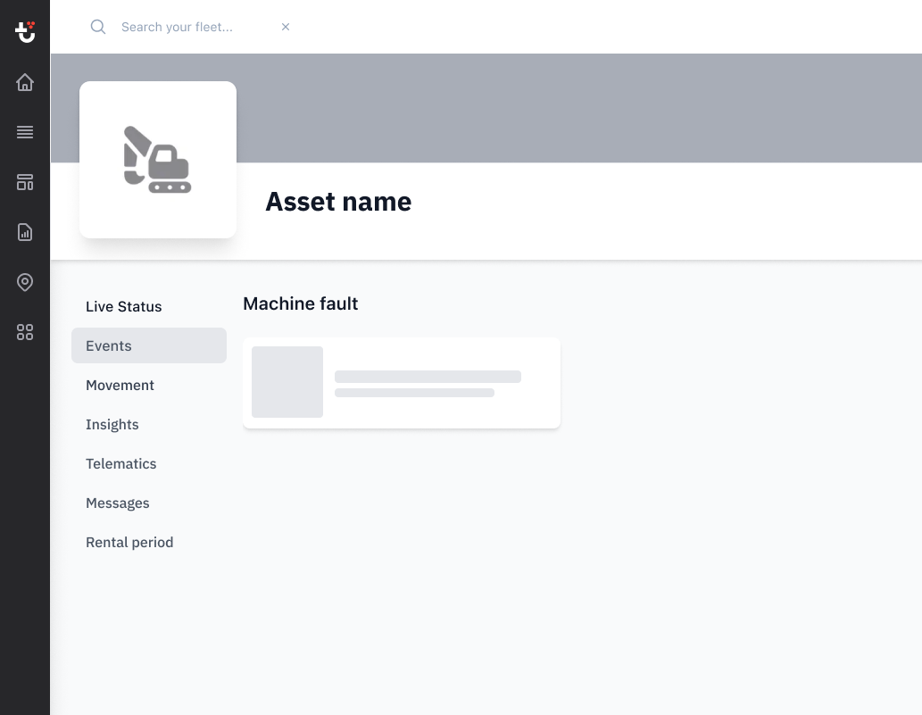Open the list view sidebar icon

point(25,132)
